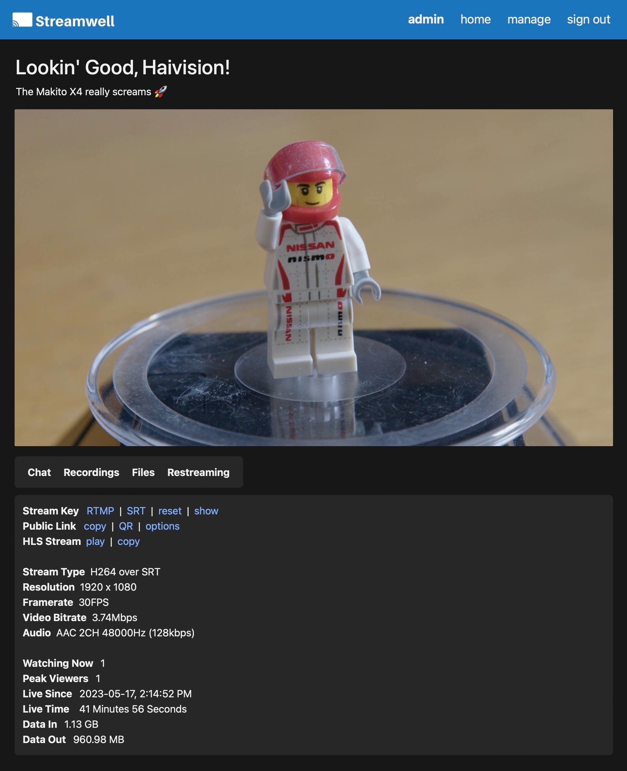This screenshot has height=771, width=627.
Task: Copy the Public Link
Action: [x=95, y=526]
